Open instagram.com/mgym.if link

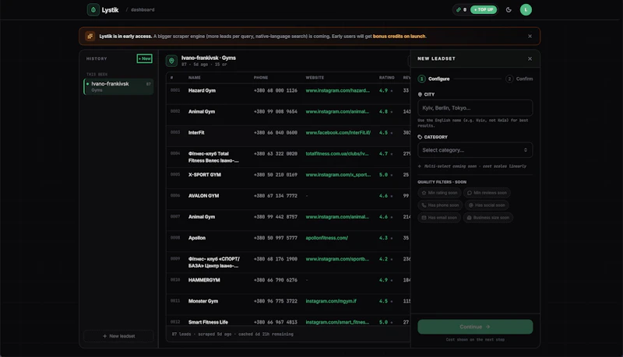tap(330, 301)
